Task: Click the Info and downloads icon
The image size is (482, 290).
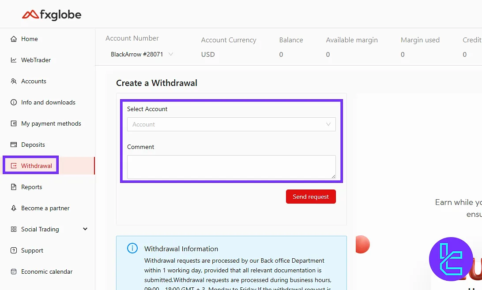Action: (14, 102)
